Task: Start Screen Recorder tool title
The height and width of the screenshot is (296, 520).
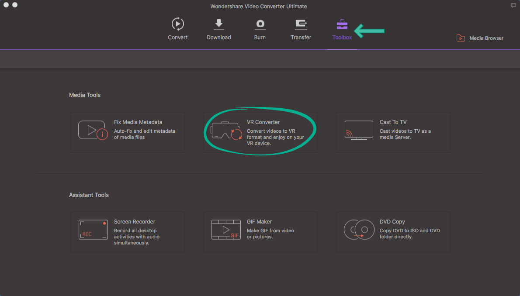Action: pos(135,221)
